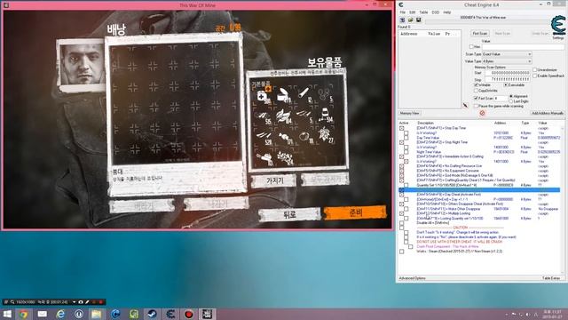
Task: Click the magnifier icon on the recording bar
Action: point(12,302)
